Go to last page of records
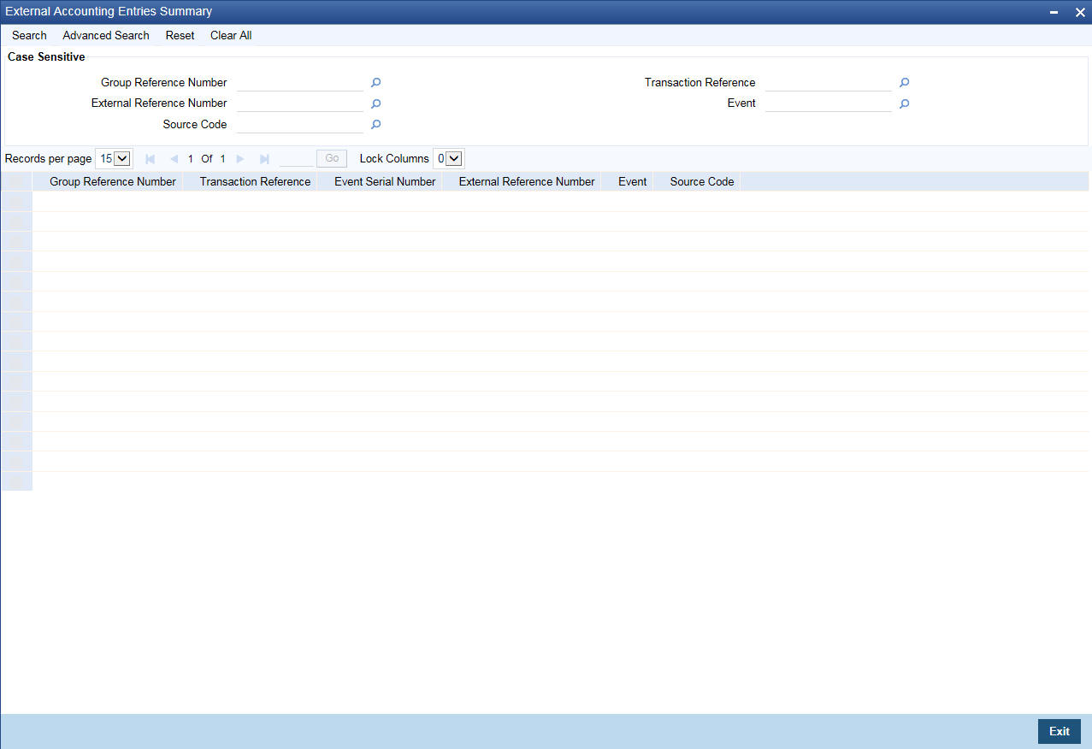Image resolution: width=1092 pixels, height=749 pixels. [264, 159]
